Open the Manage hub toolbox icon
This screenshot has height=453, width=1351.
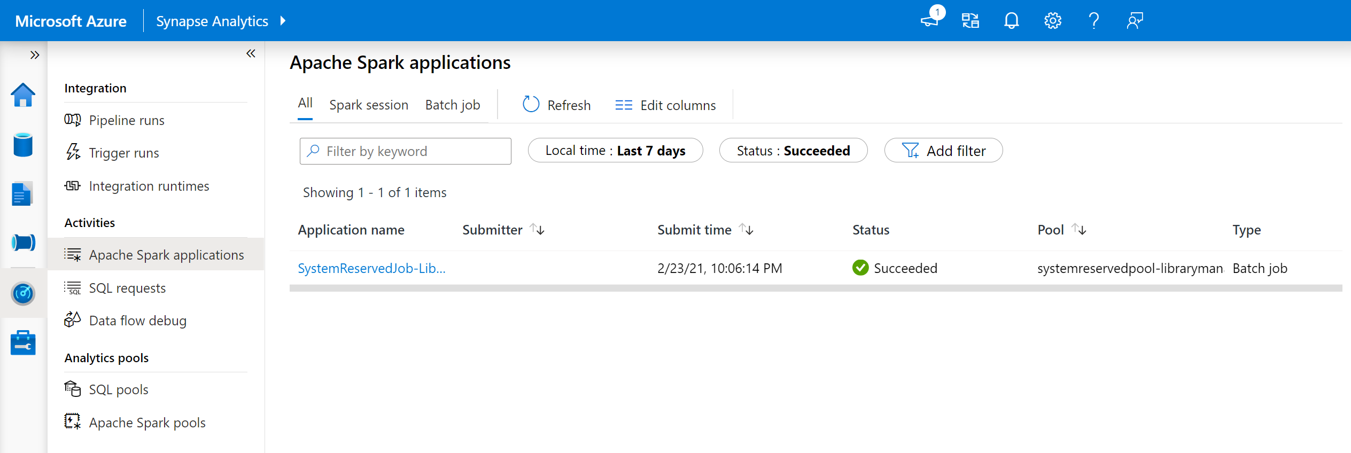pos(23,342)
